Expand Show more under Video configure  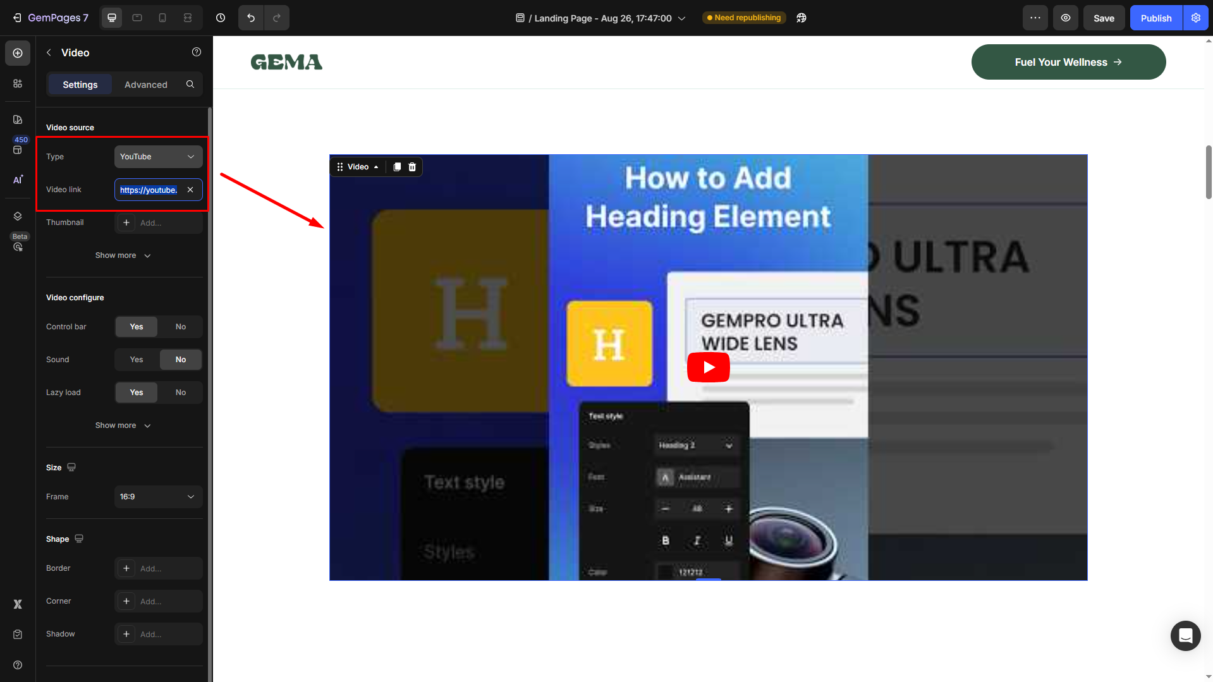coord(123,425)
